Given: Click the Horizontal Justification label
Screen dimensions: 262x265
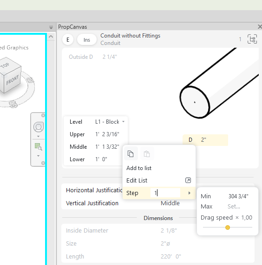Looking at the screenshot, I should click(94, 190).
